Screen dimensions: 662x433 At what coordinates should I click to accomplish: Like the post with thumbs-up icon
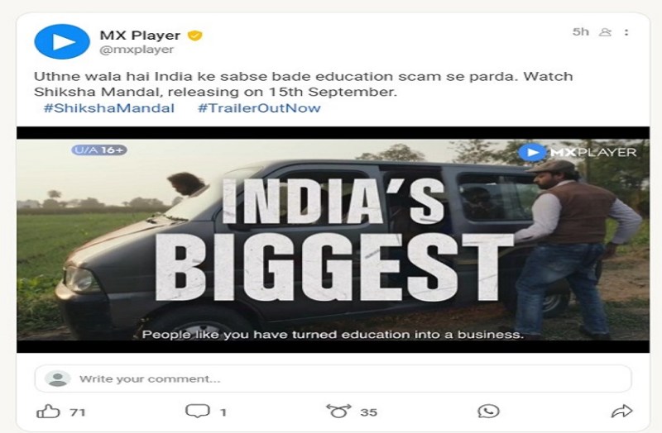(48, 411)
